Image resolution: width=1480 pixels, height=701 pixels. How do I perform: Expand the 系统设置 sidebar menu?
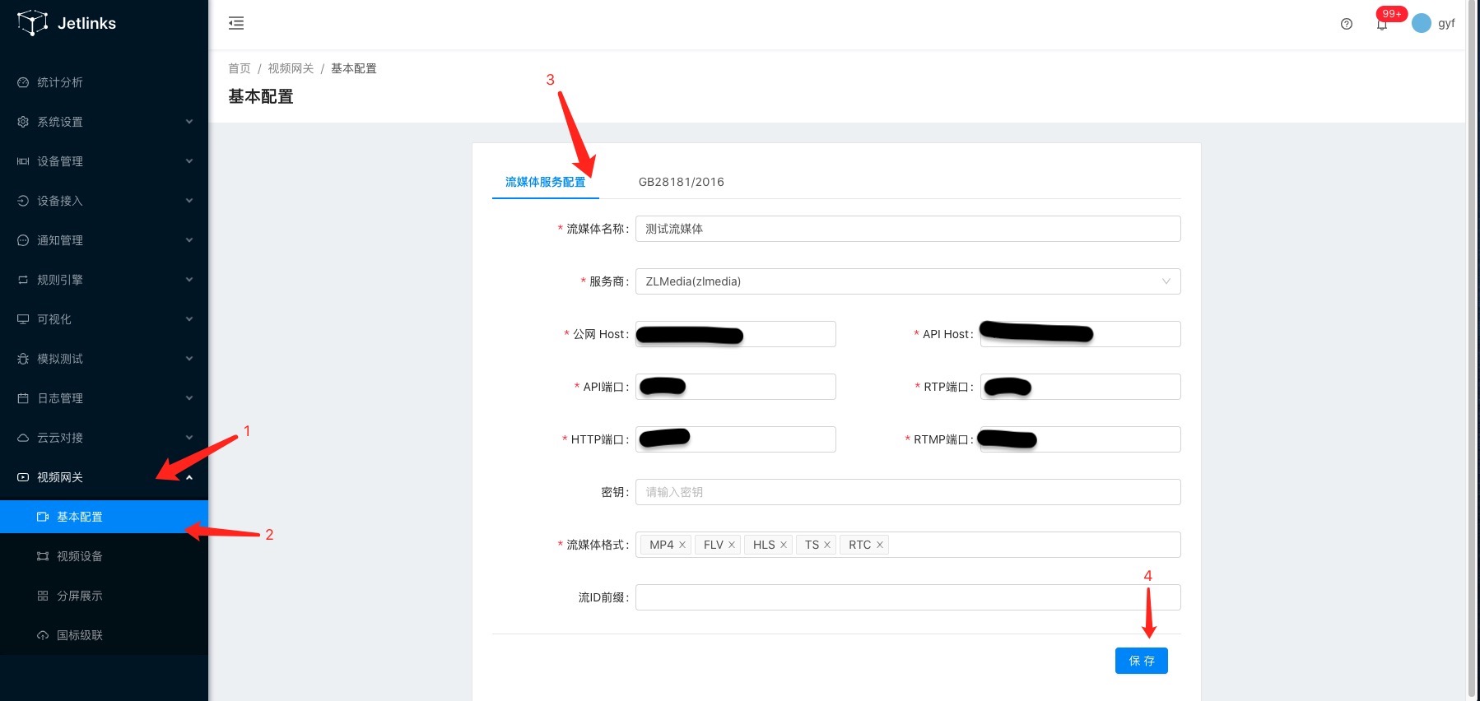[104, 122]
